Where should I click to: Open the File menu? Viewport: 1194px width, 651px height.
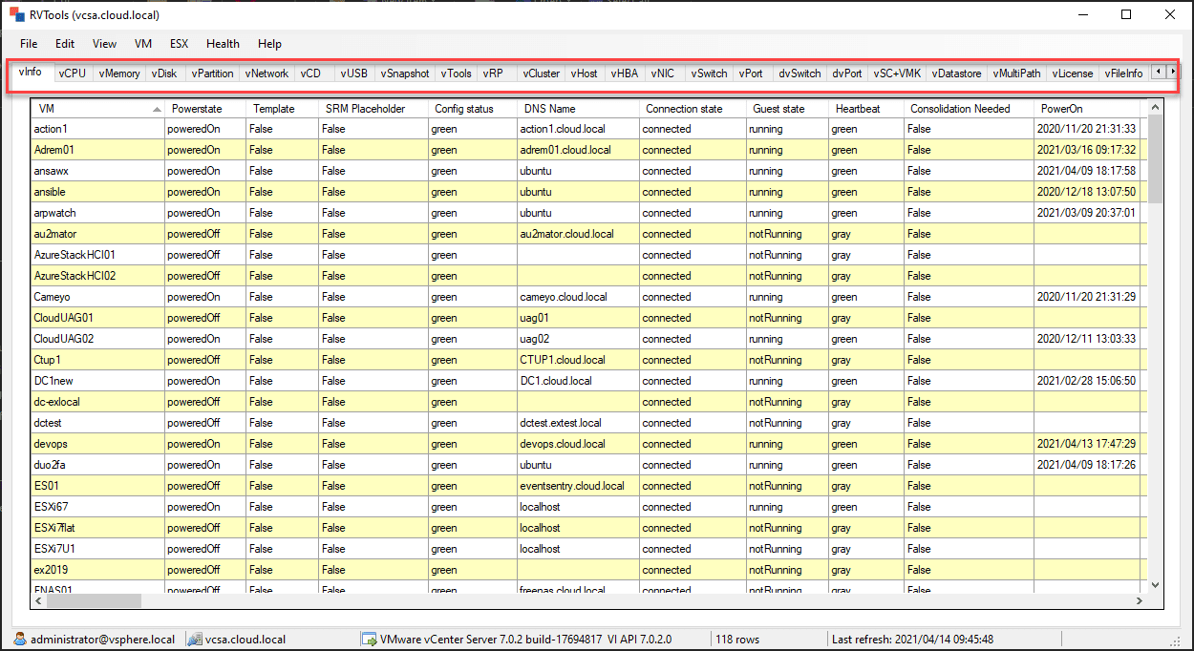(x=28, y=43)
